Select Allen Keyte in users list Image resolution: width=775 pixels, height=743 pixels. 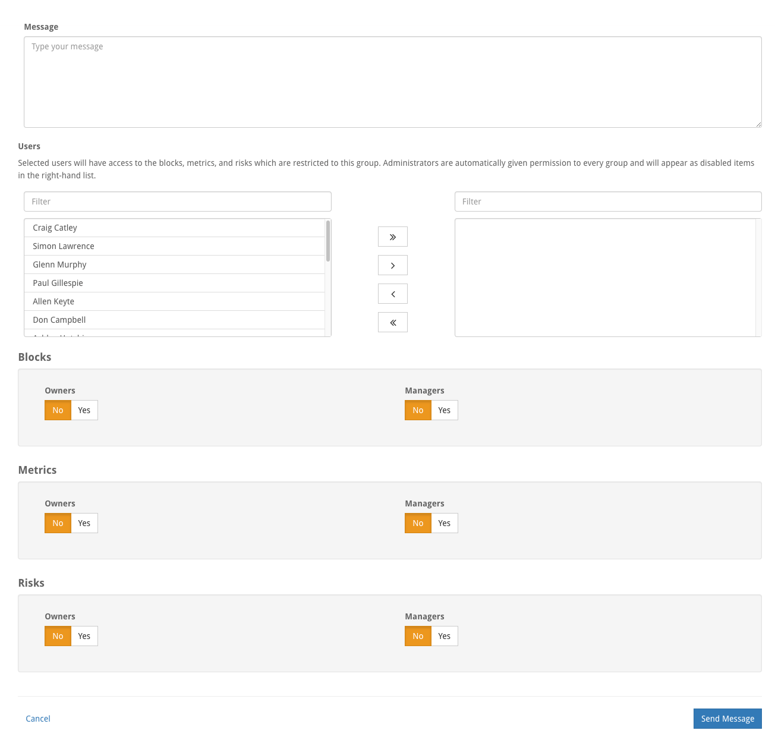174,301
